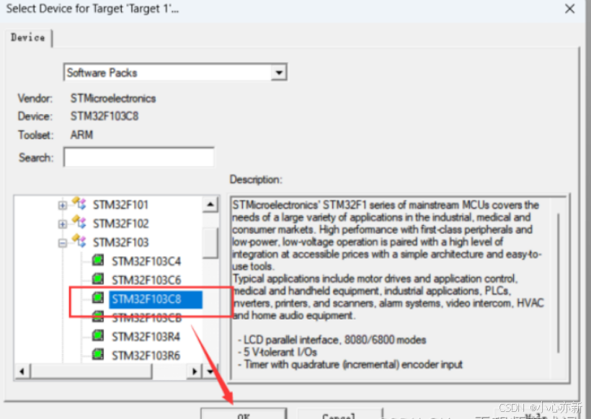The width and height of the screenshot is (591, 419).
Task: Click the chip icon beside STM32F103R6
Action: point(98,354)
